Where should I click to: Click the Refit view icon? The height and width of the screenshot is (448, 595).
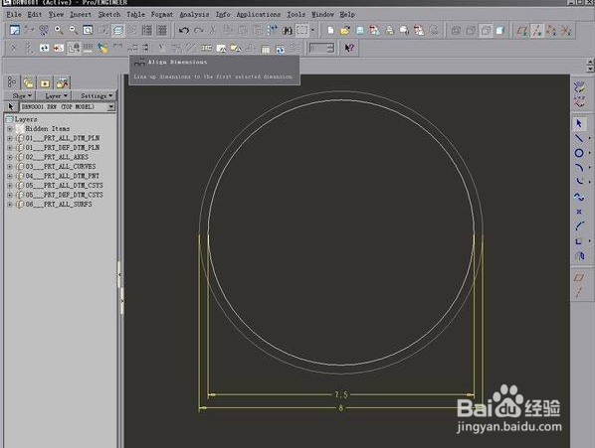coord(88,30)
